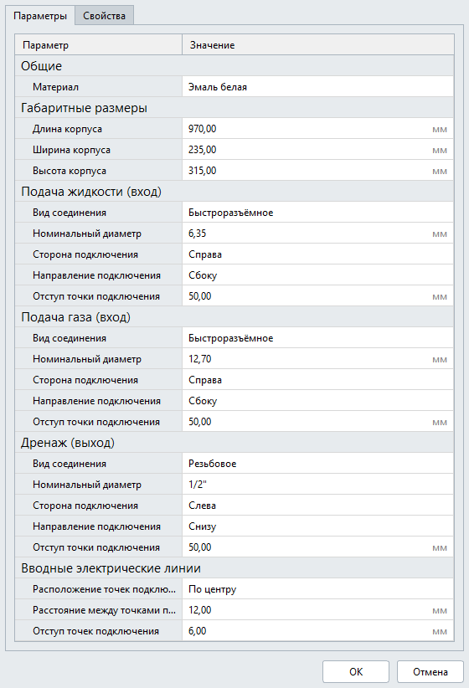469x688 pixels.
Task: Change gas inlet Направление подключения Сбоку
Action: (x=318, y=401)
